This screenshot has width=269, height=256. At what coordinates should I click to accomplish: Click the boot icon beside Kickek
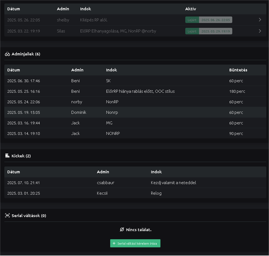coord(7,156)
